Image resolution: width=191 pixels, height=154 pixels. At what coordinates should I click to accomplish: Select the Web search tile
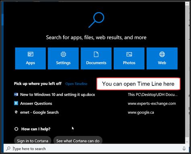coord(162,58)
